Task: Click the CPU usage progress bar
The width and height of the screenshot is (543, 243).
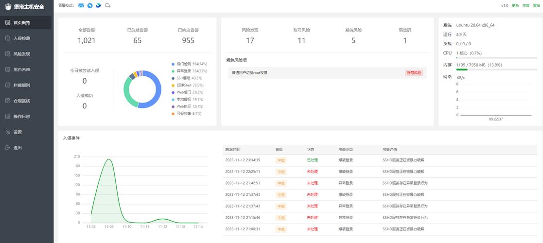Action: (497, 58)
